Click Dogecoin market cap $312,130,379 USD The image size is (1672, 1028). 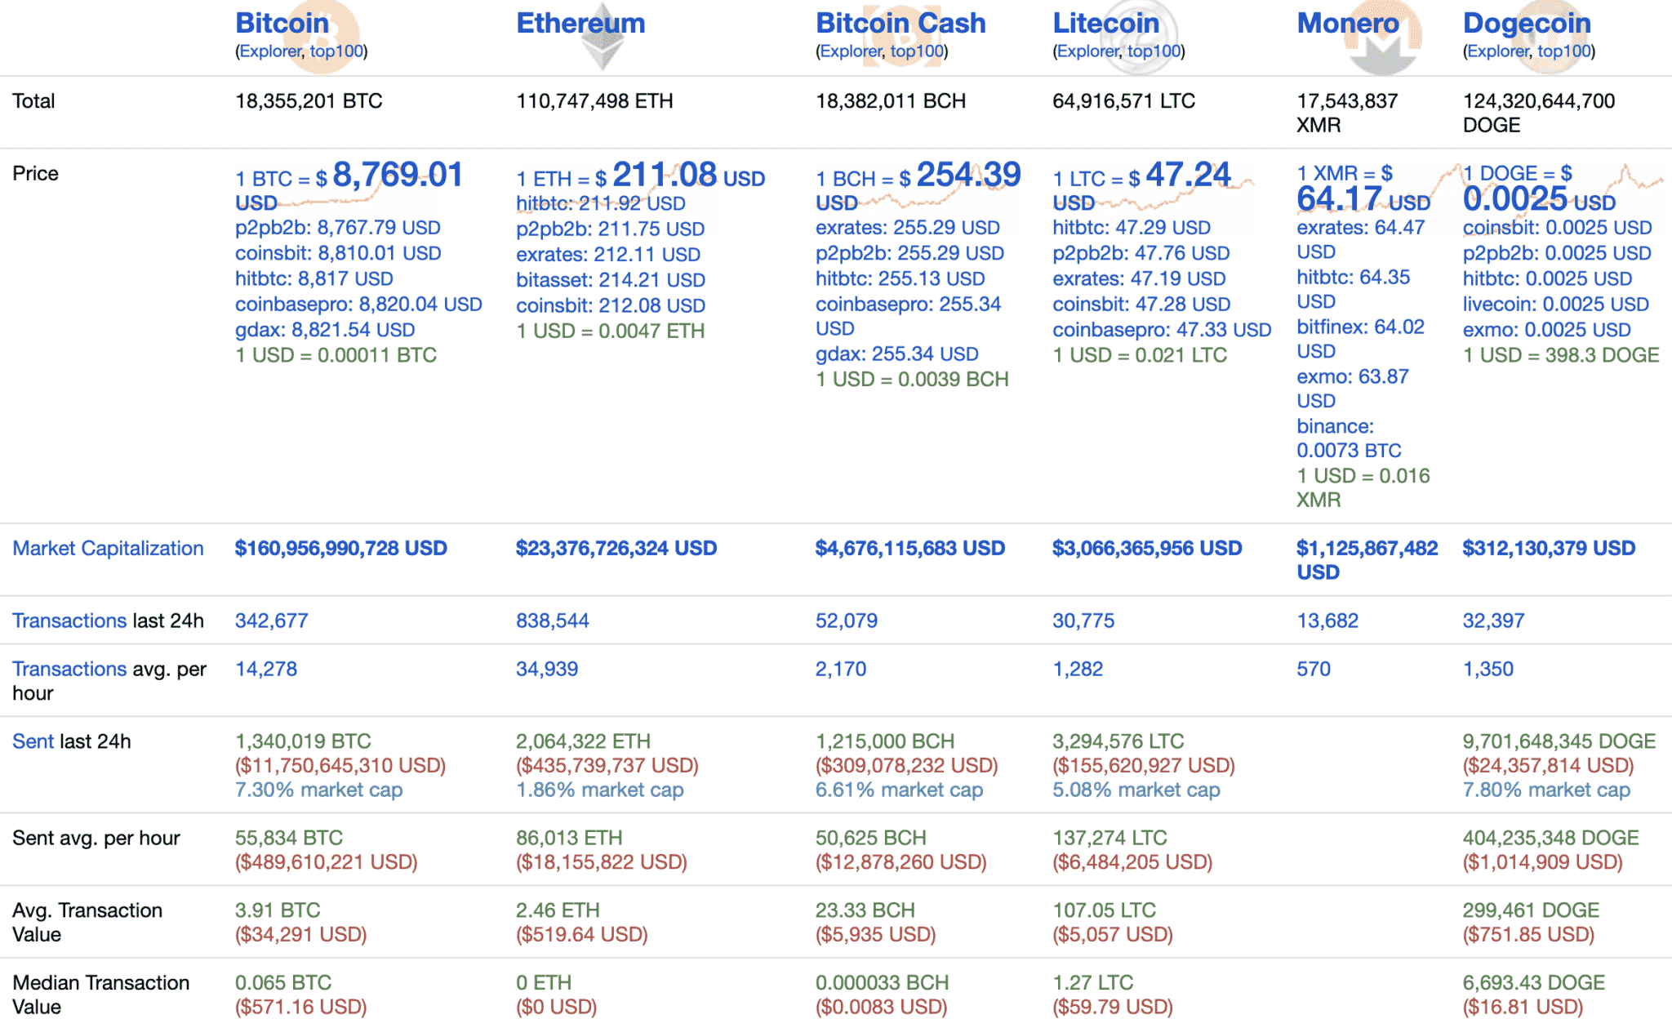point(1549,549)
